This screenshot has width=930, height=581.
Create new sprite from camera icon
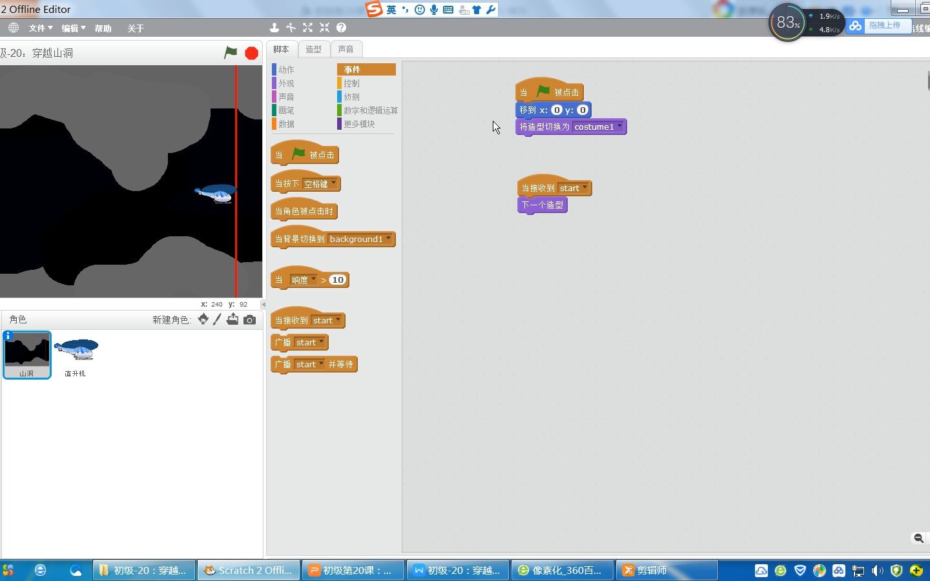[249, 320]
